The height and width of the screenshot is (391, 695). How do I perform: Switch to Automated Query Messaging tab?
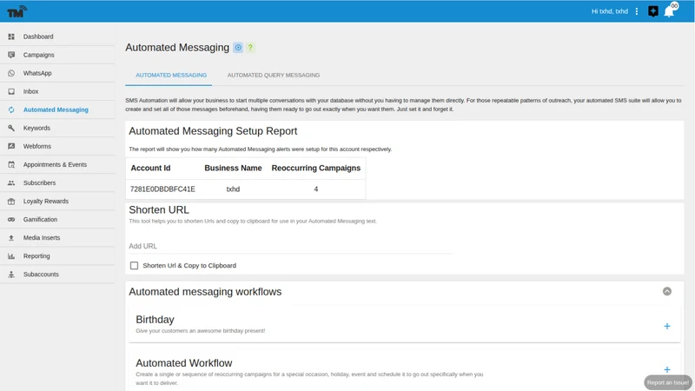point(274,75)
